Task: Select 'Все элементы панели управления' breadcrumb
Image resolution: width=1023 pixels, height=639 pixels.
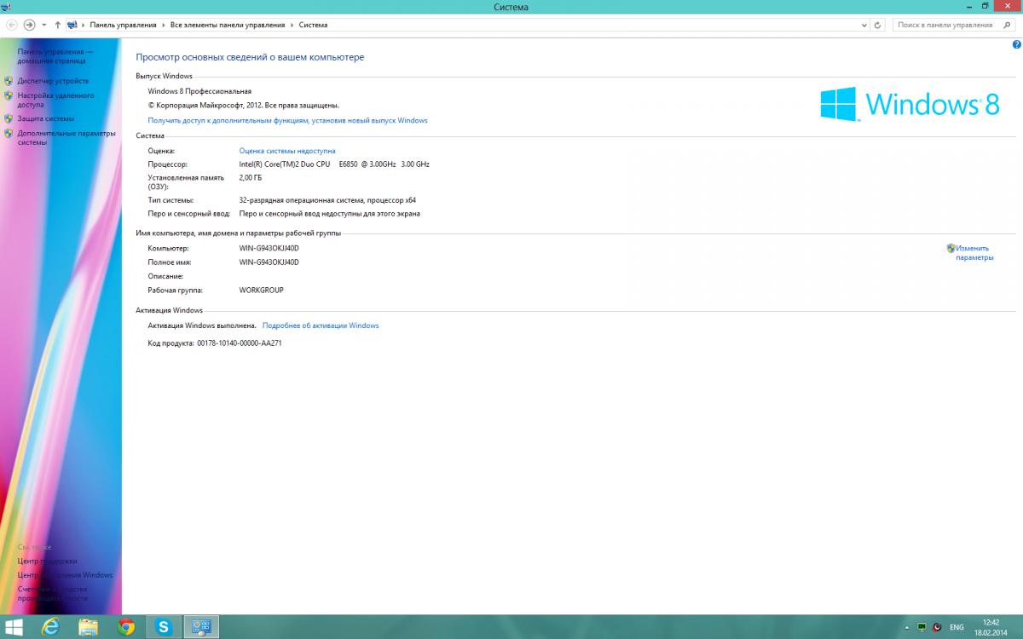Action: 228,25
